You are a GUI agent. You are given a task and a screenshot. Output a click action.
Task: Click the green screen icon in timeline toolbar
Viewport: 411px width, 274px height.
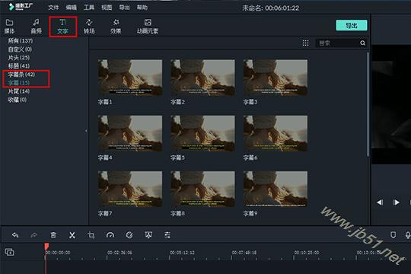coord(148,235)
